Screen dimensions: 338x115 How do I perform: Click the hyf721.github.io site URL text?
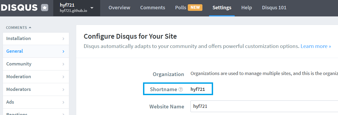click(74, 11)
